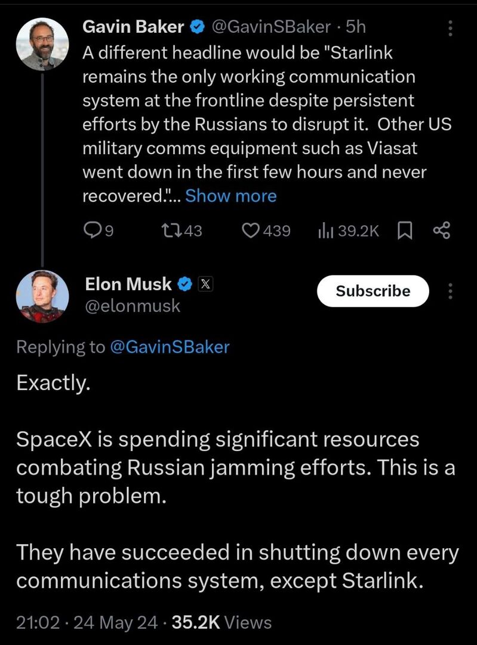Like Gavin Baker's tweet via the heart icon
Screen dimensions: 477x645
tap(250, 231)
